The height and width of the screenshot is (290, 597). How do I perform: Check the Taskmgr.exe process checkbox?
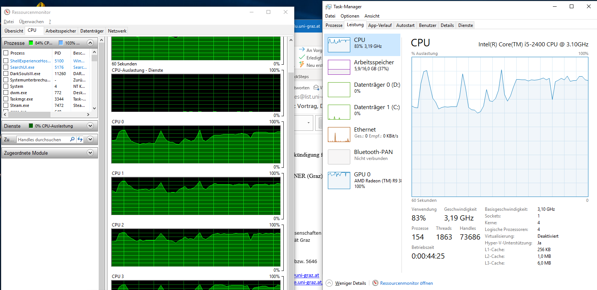click(6, 99)
